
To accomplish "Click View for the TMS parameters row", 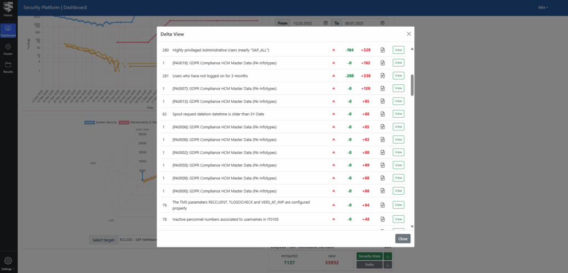I will point(398,205).
